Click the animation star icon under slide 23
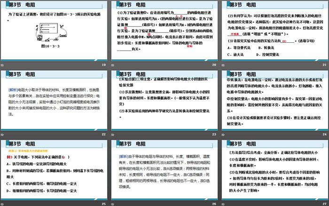This screenshot has width=329, height=206. tap(113, 134)
